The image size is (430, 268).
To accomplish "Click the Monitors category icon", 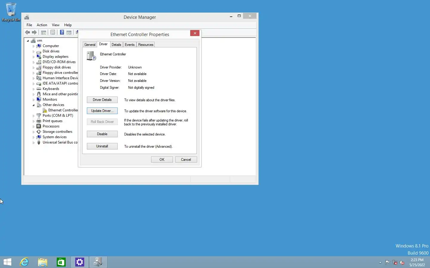I will pyautogui.click(x=39, y=99).
